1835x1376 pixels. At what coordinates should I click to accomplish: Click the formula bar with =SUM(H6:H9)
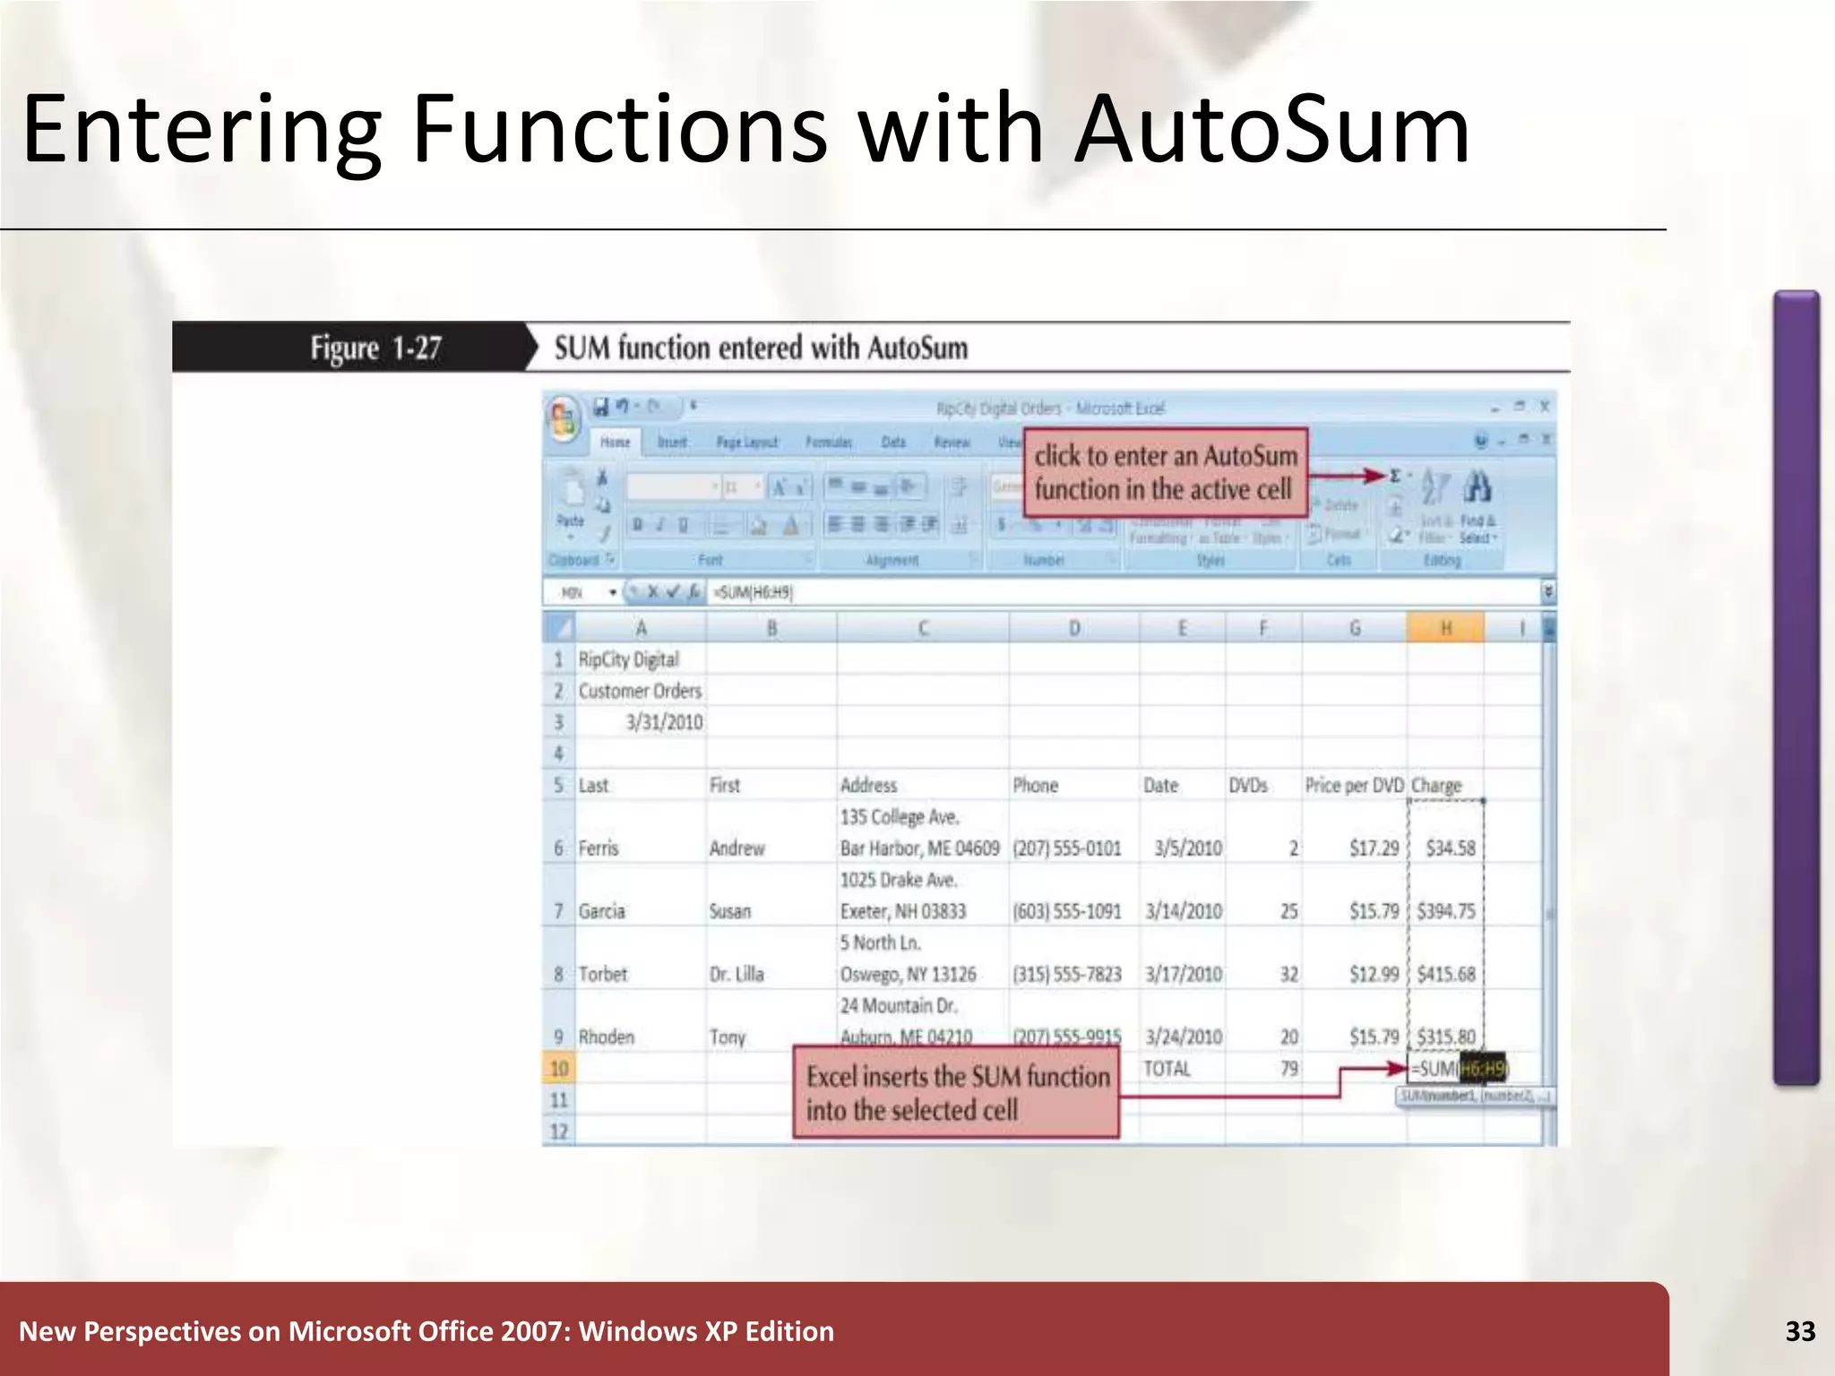pyautogui.click(x=1124, y=591)
